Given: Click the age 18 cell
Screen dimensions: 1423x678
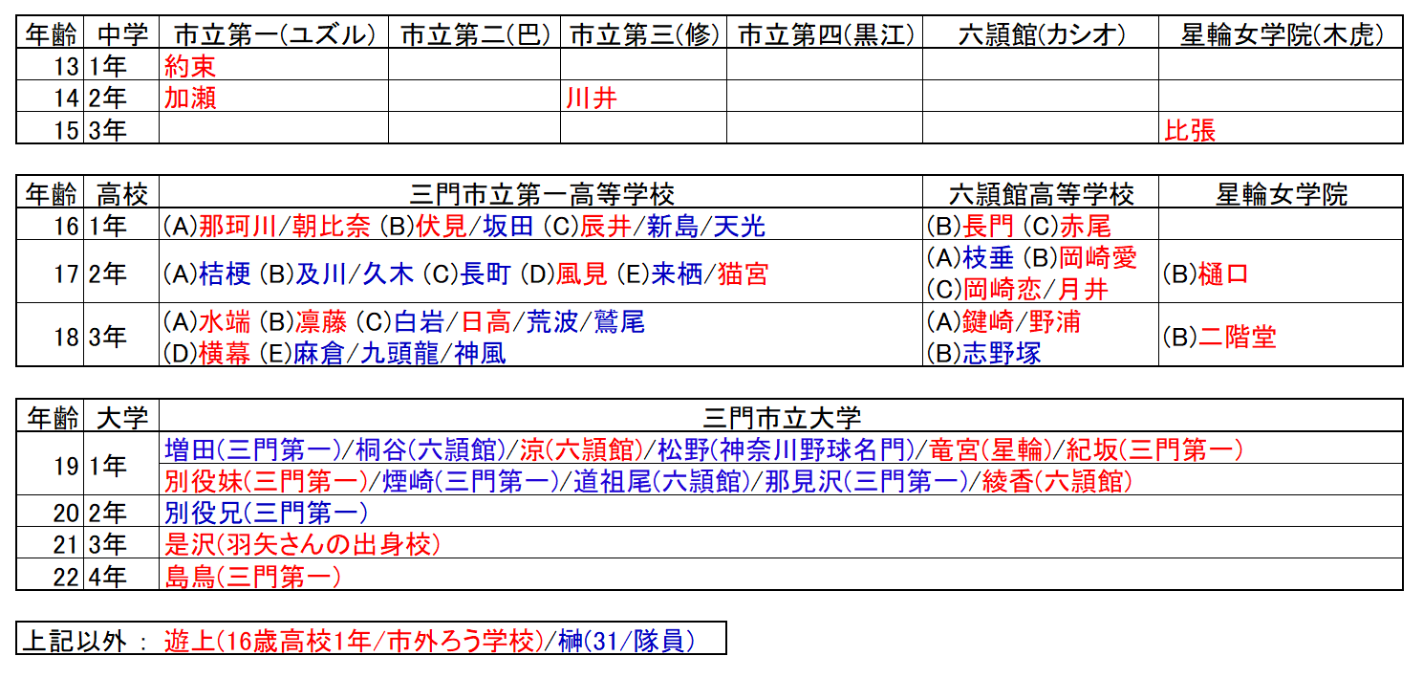Looking at the screenshot, I should tap(50, 335).
